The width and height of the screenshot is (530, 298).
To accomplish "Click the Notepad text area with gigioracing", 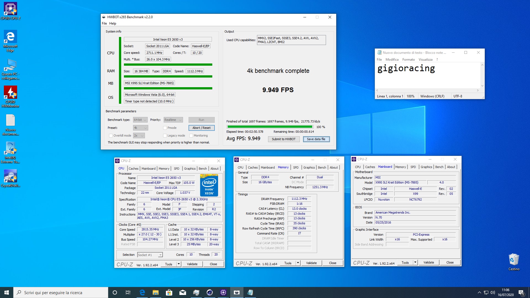I will [428, 75].
